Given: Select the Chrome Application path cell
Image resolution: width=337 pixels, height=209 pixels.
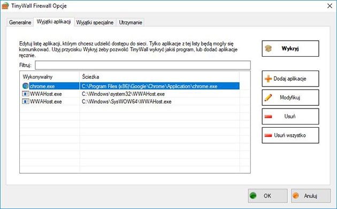Looking at the screenshot, I should (x=150, y=86).
